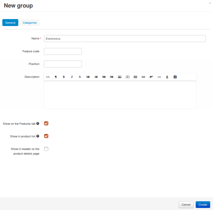This screenshot has height=210, width=213.
Task: Click the Cancel button
Action: [186, 205]
